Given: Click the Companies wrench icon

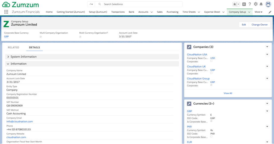Looking at the screenshot, I should tap(189, 47).
